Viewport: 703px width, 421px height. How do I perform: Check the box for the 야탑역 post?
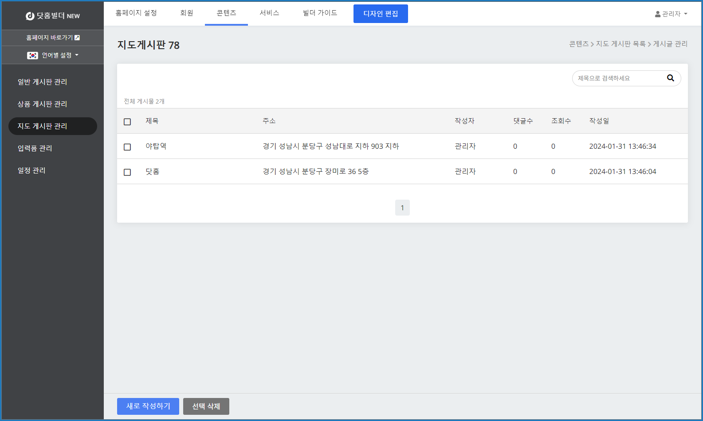coord(127,147)
